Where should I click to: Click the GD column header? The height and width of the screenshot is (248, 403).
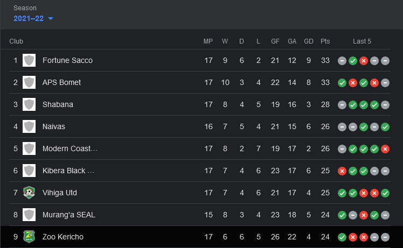point(308,41)
